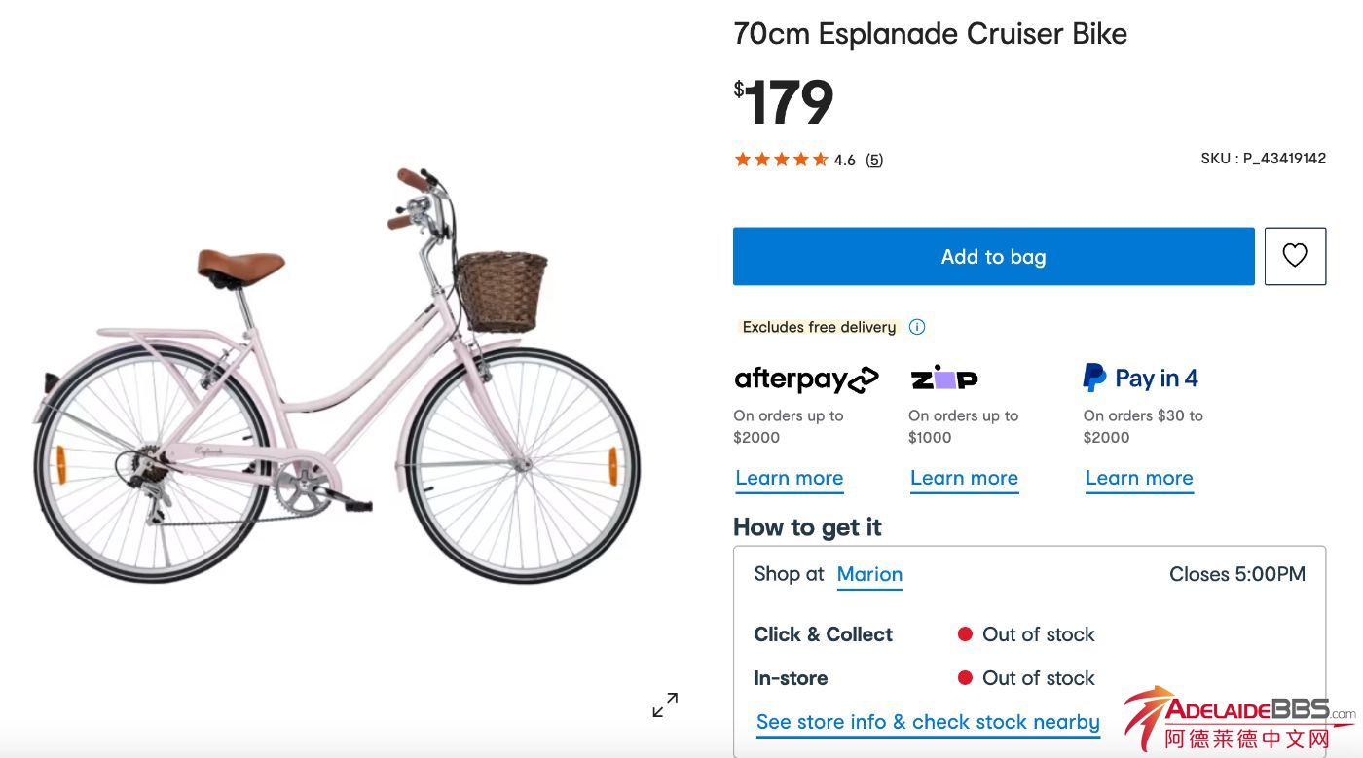Click the star rating icons

pos(781,160)
